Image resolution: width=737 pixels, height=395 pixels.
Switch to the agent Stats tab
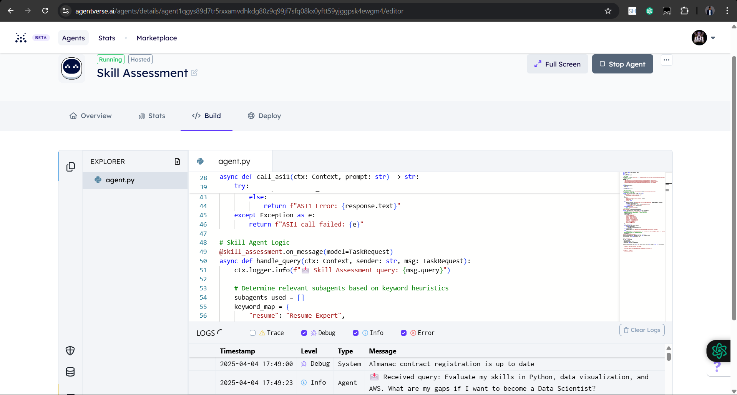point(152,116)
